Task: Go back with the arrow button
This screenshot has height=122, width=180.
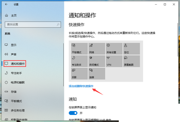Action: tap(6, 4)
